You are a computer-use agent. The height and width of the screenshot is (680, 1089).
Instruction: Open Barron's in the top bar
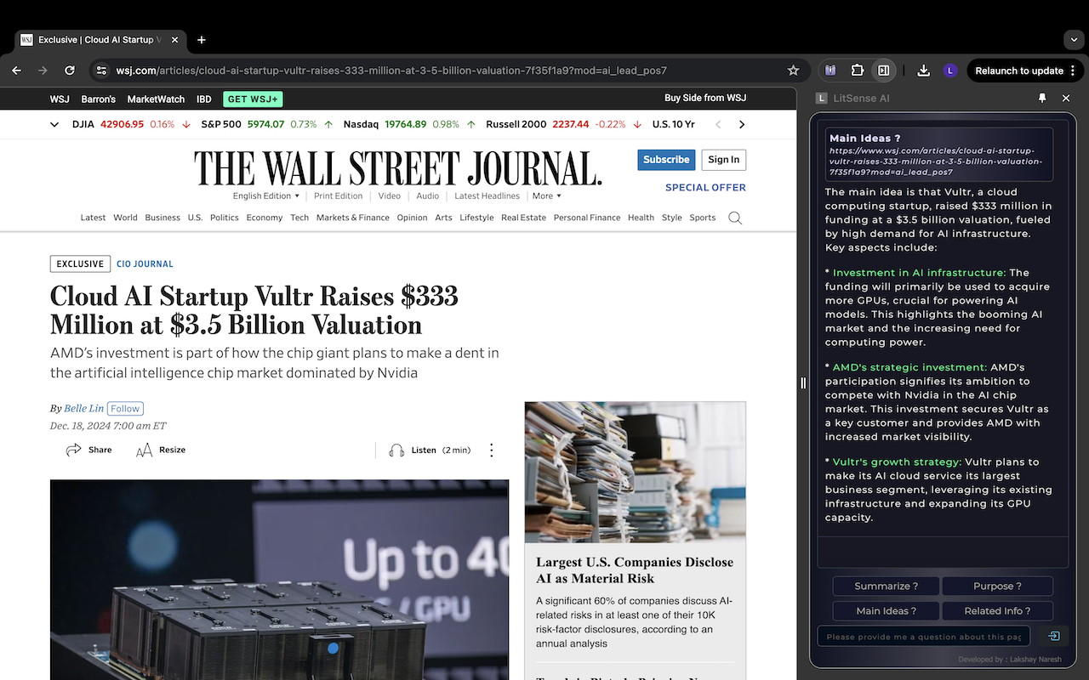tap(99, 99)
